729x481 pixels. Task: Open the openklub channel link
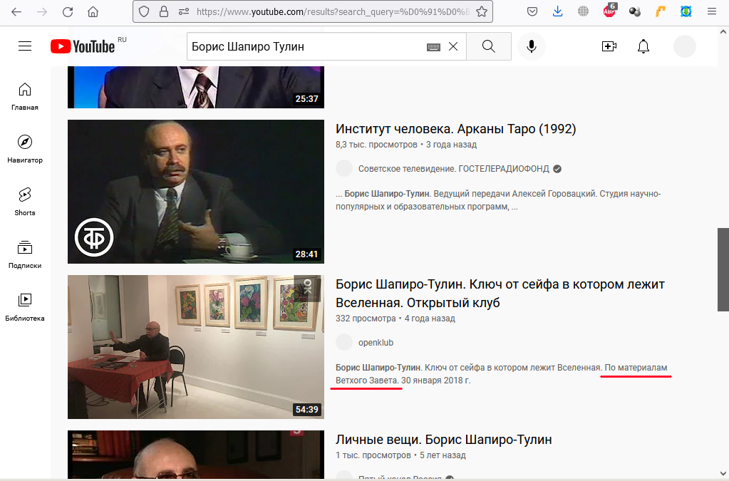click(x=376, y=343)
